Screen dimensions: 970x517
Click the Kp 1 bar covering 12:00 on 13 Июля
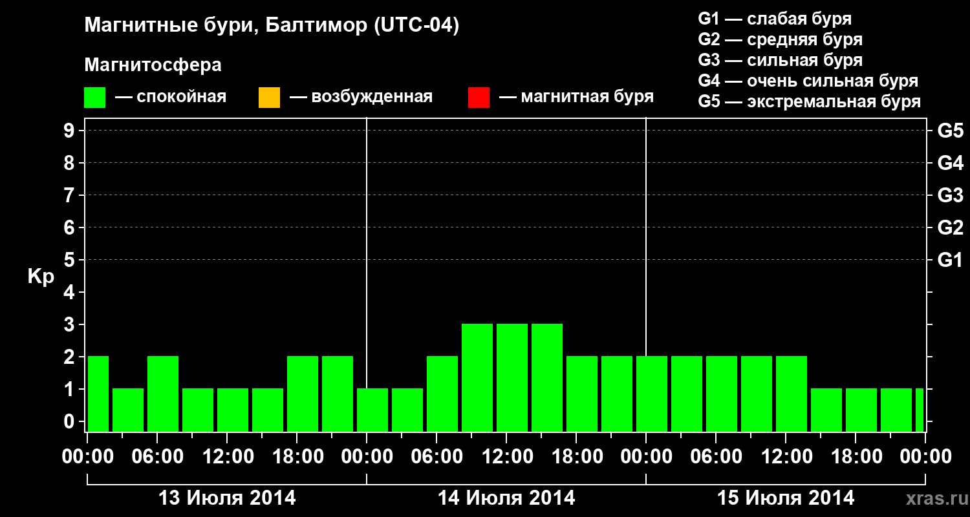pos(233,410)
